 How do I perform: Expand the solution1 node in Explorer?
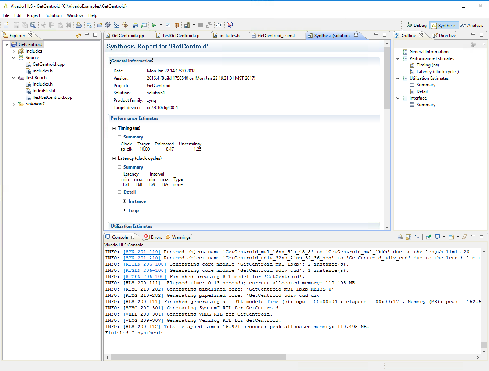[x=14, y=104]
